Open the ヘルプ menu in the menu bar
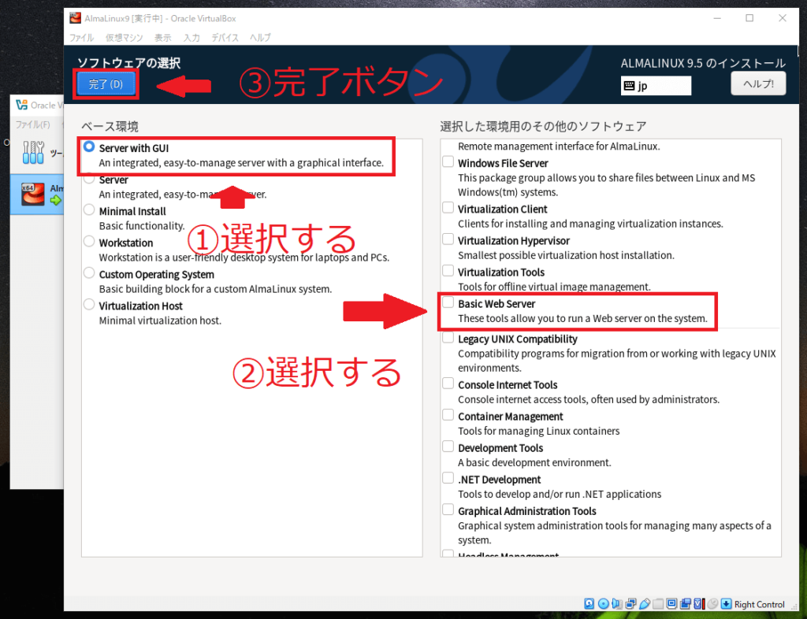This screenshot has height=619, width=807. point(260,38)
